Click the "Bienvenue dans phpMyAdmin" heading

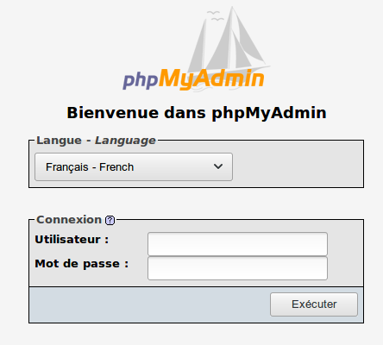[x=197, y=113]
